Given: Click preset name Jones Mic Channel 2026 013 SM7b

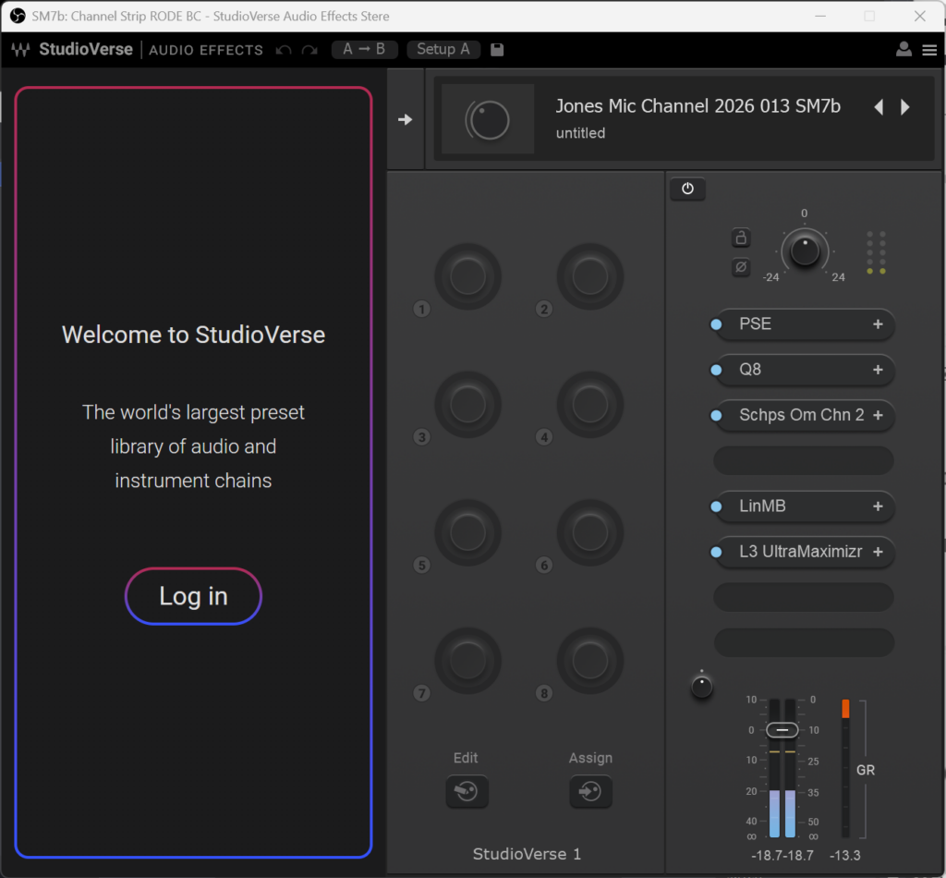Looking at the screenshot, I should (x=697, y=106).
